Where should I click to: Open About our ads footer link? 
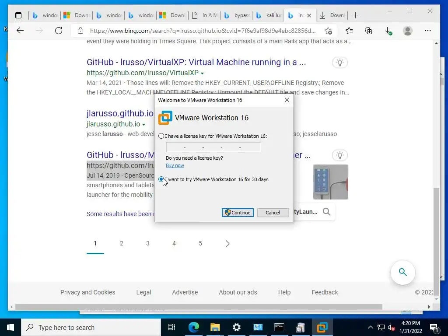point(238,292)
